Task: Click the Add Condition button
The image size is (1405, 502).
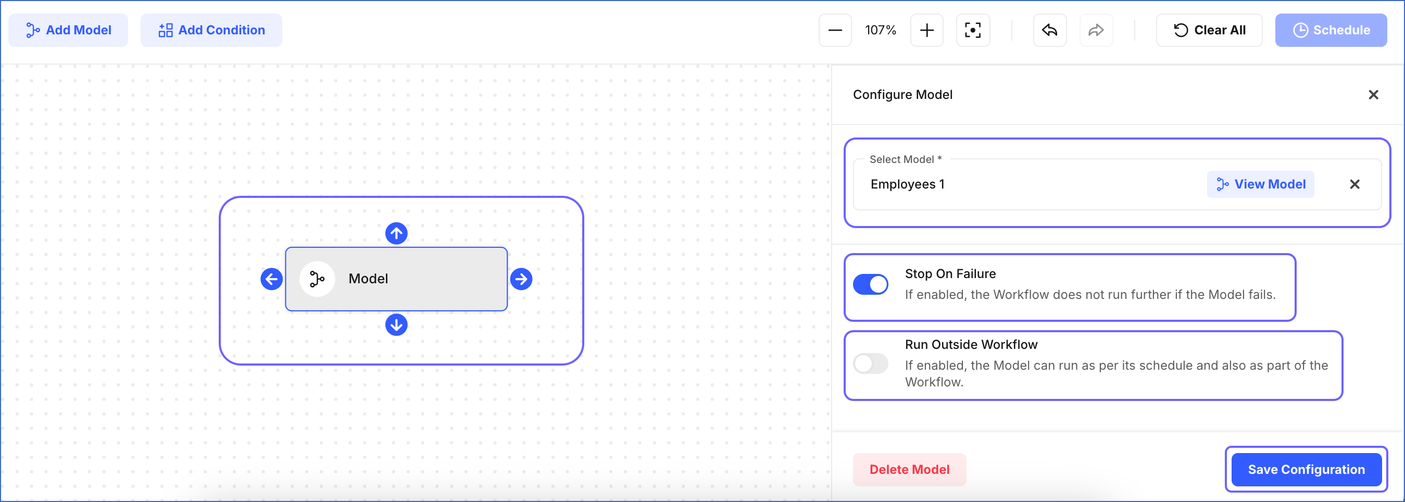Action: [x=211, y=30]
